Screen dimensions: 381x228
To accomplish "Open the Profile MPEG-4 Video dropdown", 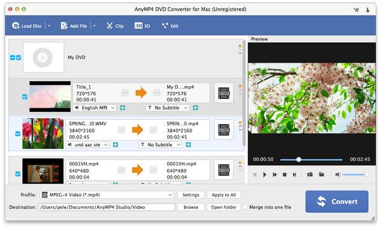I will pos(107,195).
